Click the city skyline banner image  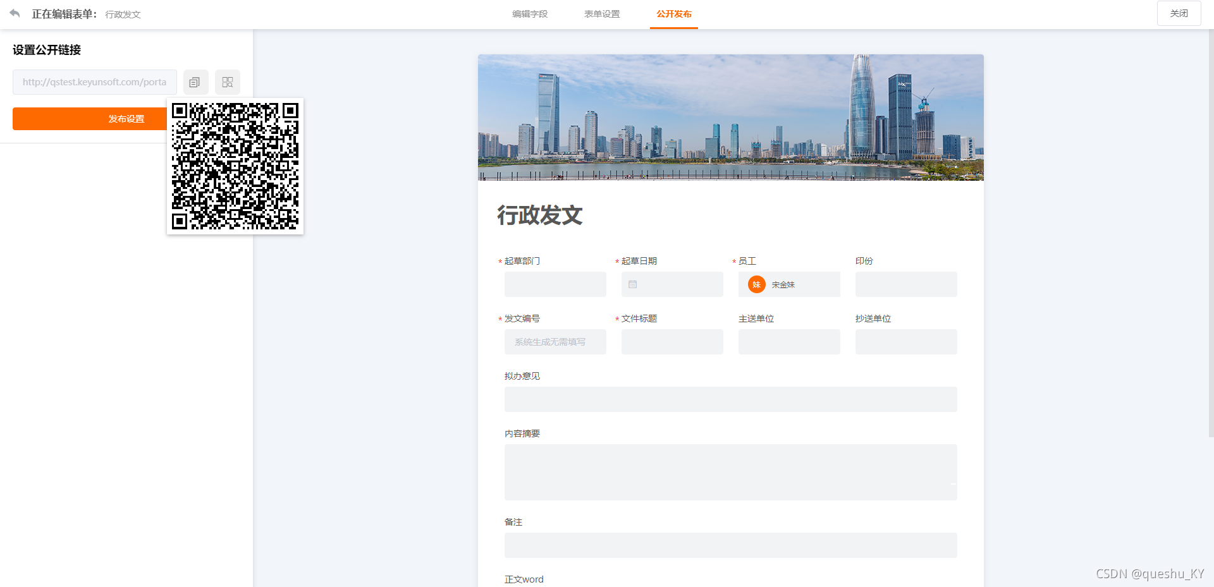(730, 117)
